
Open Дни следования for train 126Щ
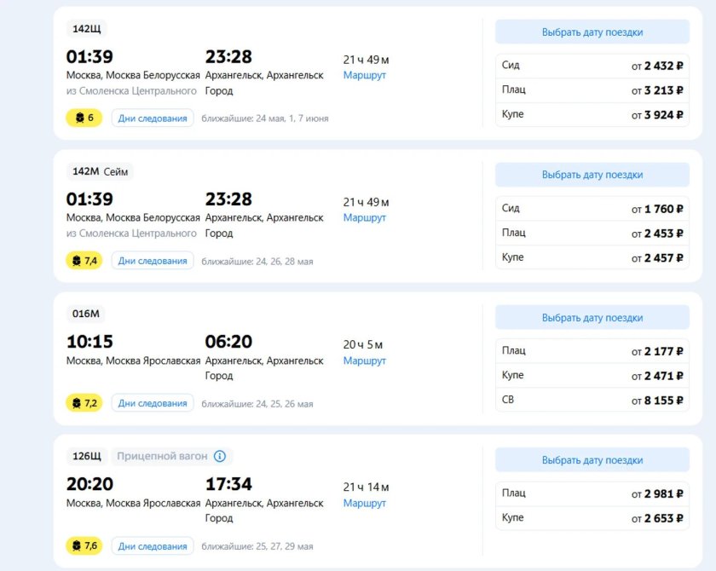click(153, 546)
